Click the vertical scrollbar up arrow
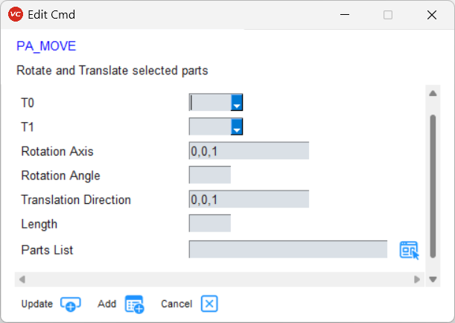The width and height of the screenshot is (455, 323). tap(433, 93)
